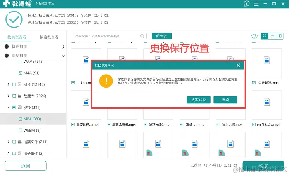Image resolution: width=289 pixels, height=175 pixels.
Task: Click the 返回 back button
Action: click(26, 166)
